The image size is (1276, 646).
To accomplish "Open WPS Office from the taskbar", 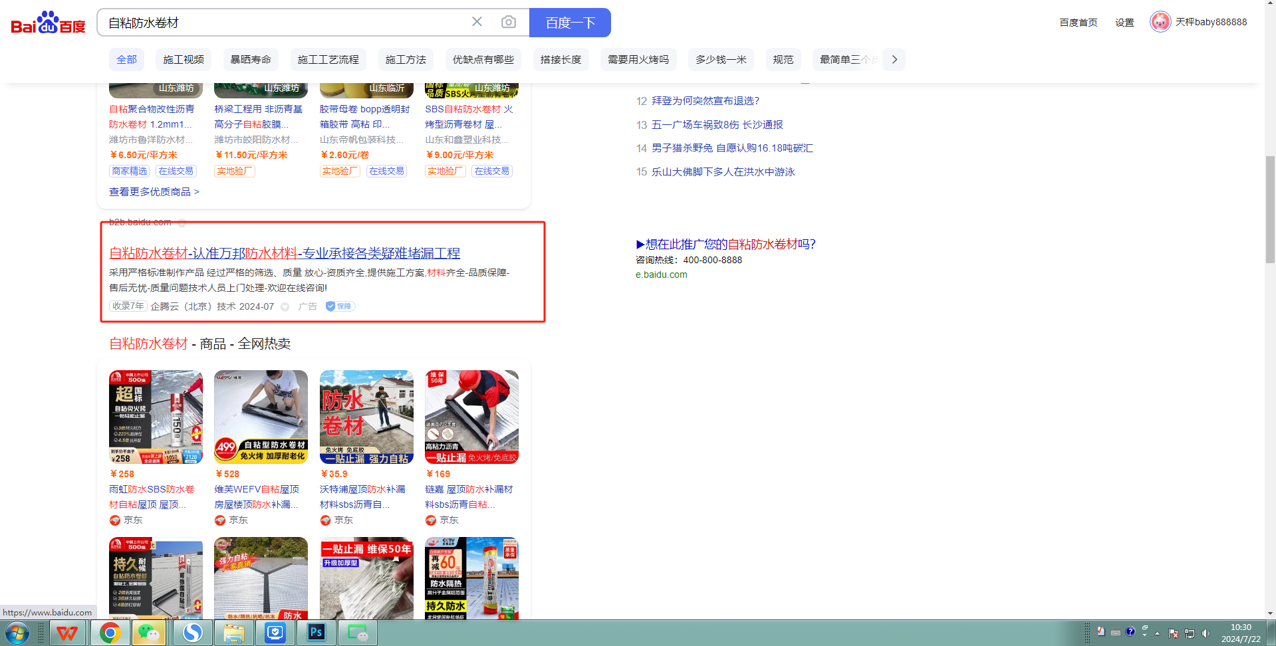I will (67, 633).
